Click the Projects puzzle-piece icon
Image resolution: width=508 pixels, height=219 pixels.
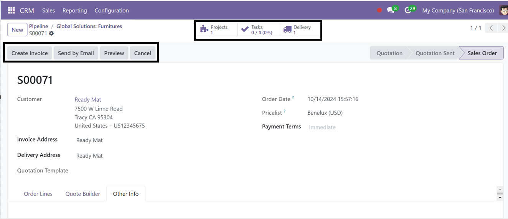tap(205, 30)
